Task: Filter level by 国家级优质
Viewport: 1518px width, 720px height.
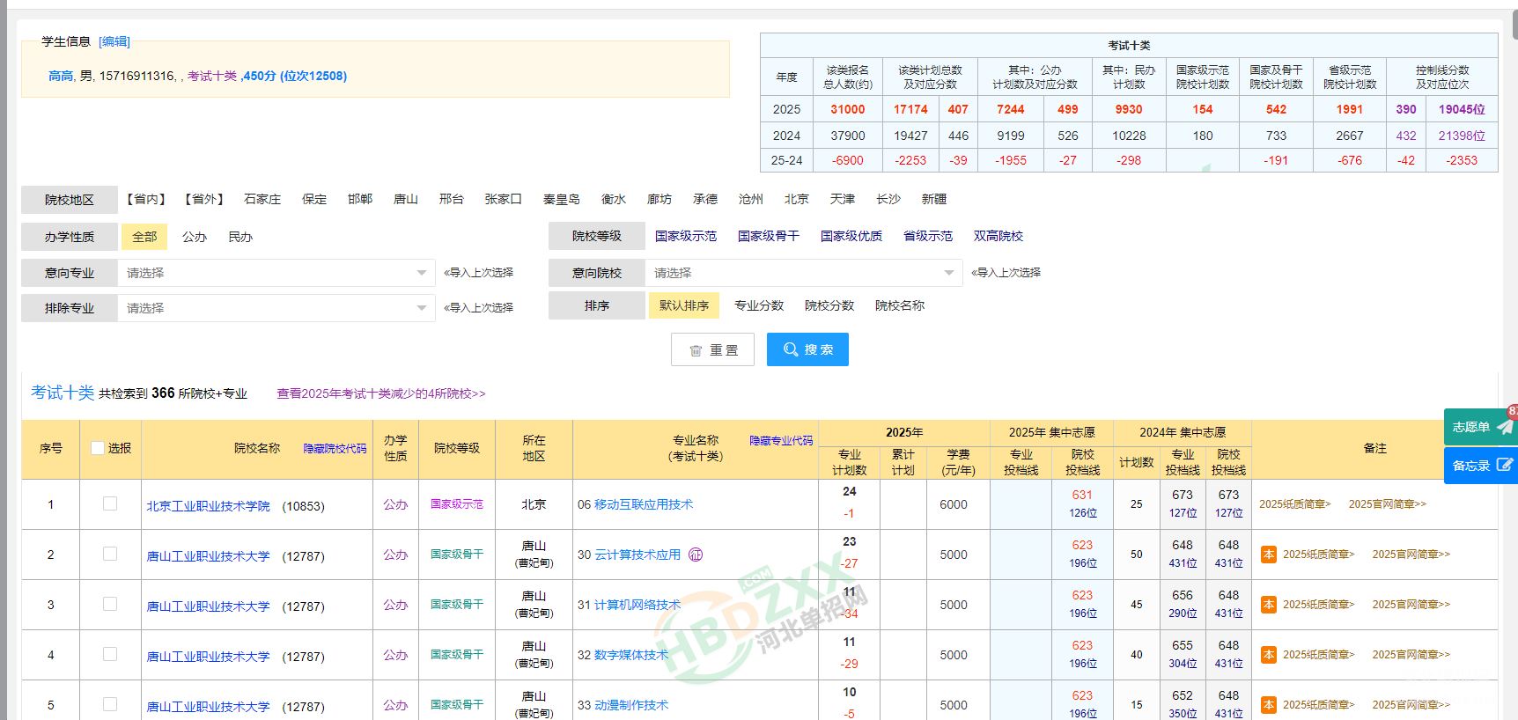Action: [x=851, y=236]
